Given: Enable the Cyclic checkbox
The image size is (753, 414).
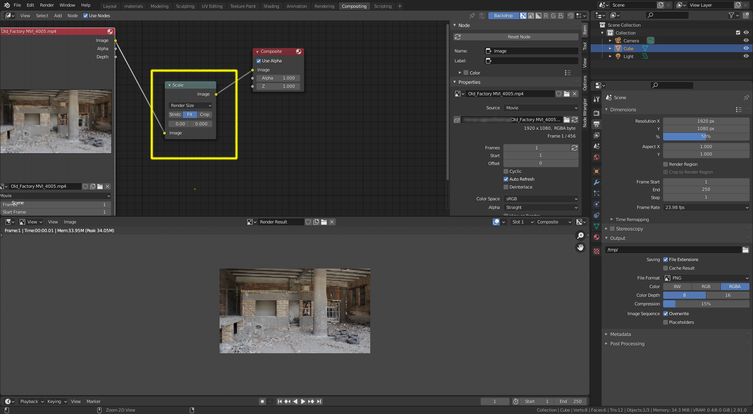Looking at the screenshot, I should pos(506,171).
